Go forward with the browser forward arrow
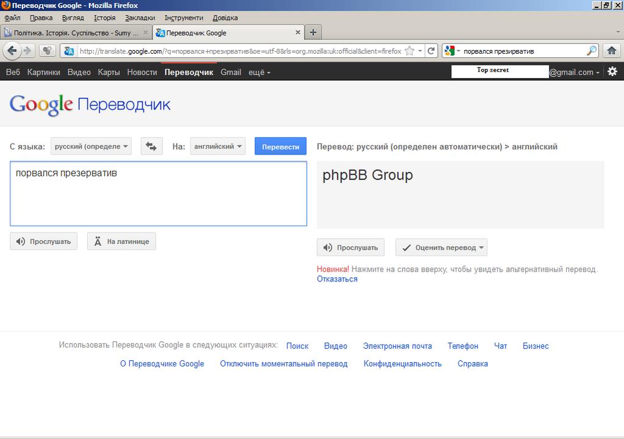This screenshot has width=624, height=439. 27,51
